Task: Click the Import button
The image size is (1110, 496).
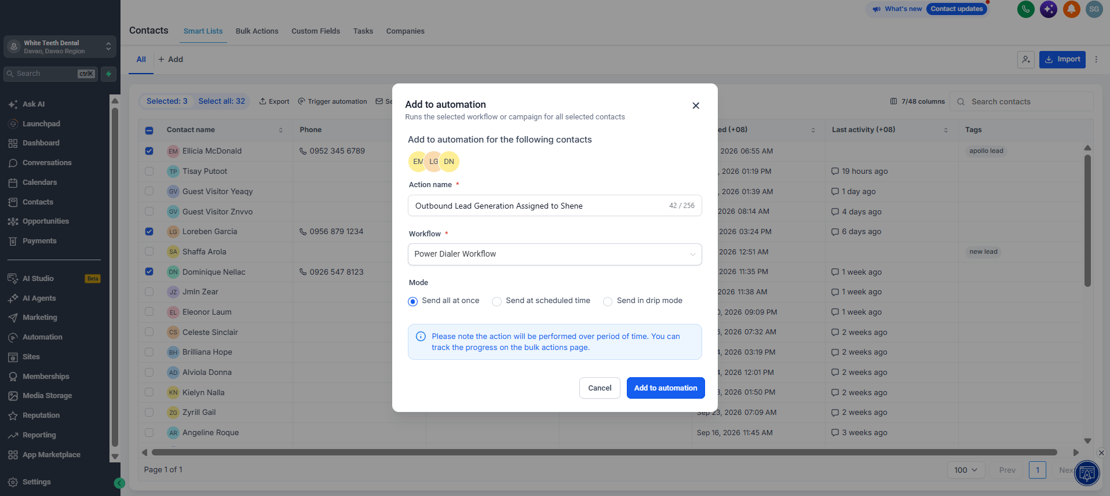Action: click(x=1062, y=60)
